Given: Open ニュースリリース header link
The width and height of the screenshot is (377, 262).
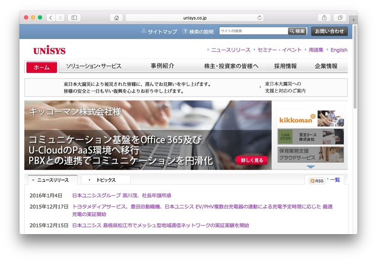Looking at the screenshot, I should 230,50.
